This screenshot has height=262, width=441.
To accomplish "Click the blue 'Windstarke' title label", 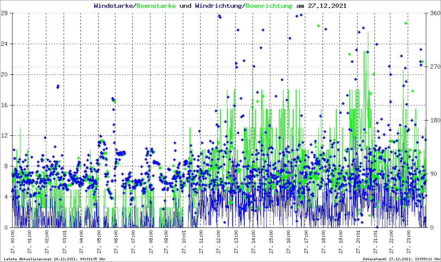I will pyautogui.click(x=114, y=6).
